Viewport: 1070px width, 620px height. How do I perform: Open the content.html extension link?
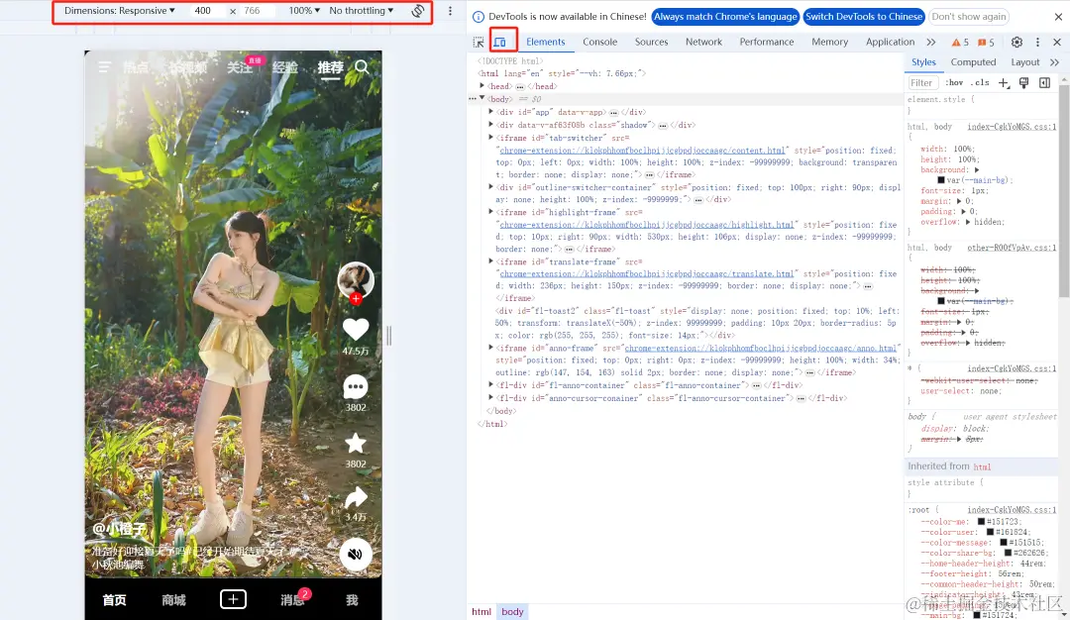point(642,151)
